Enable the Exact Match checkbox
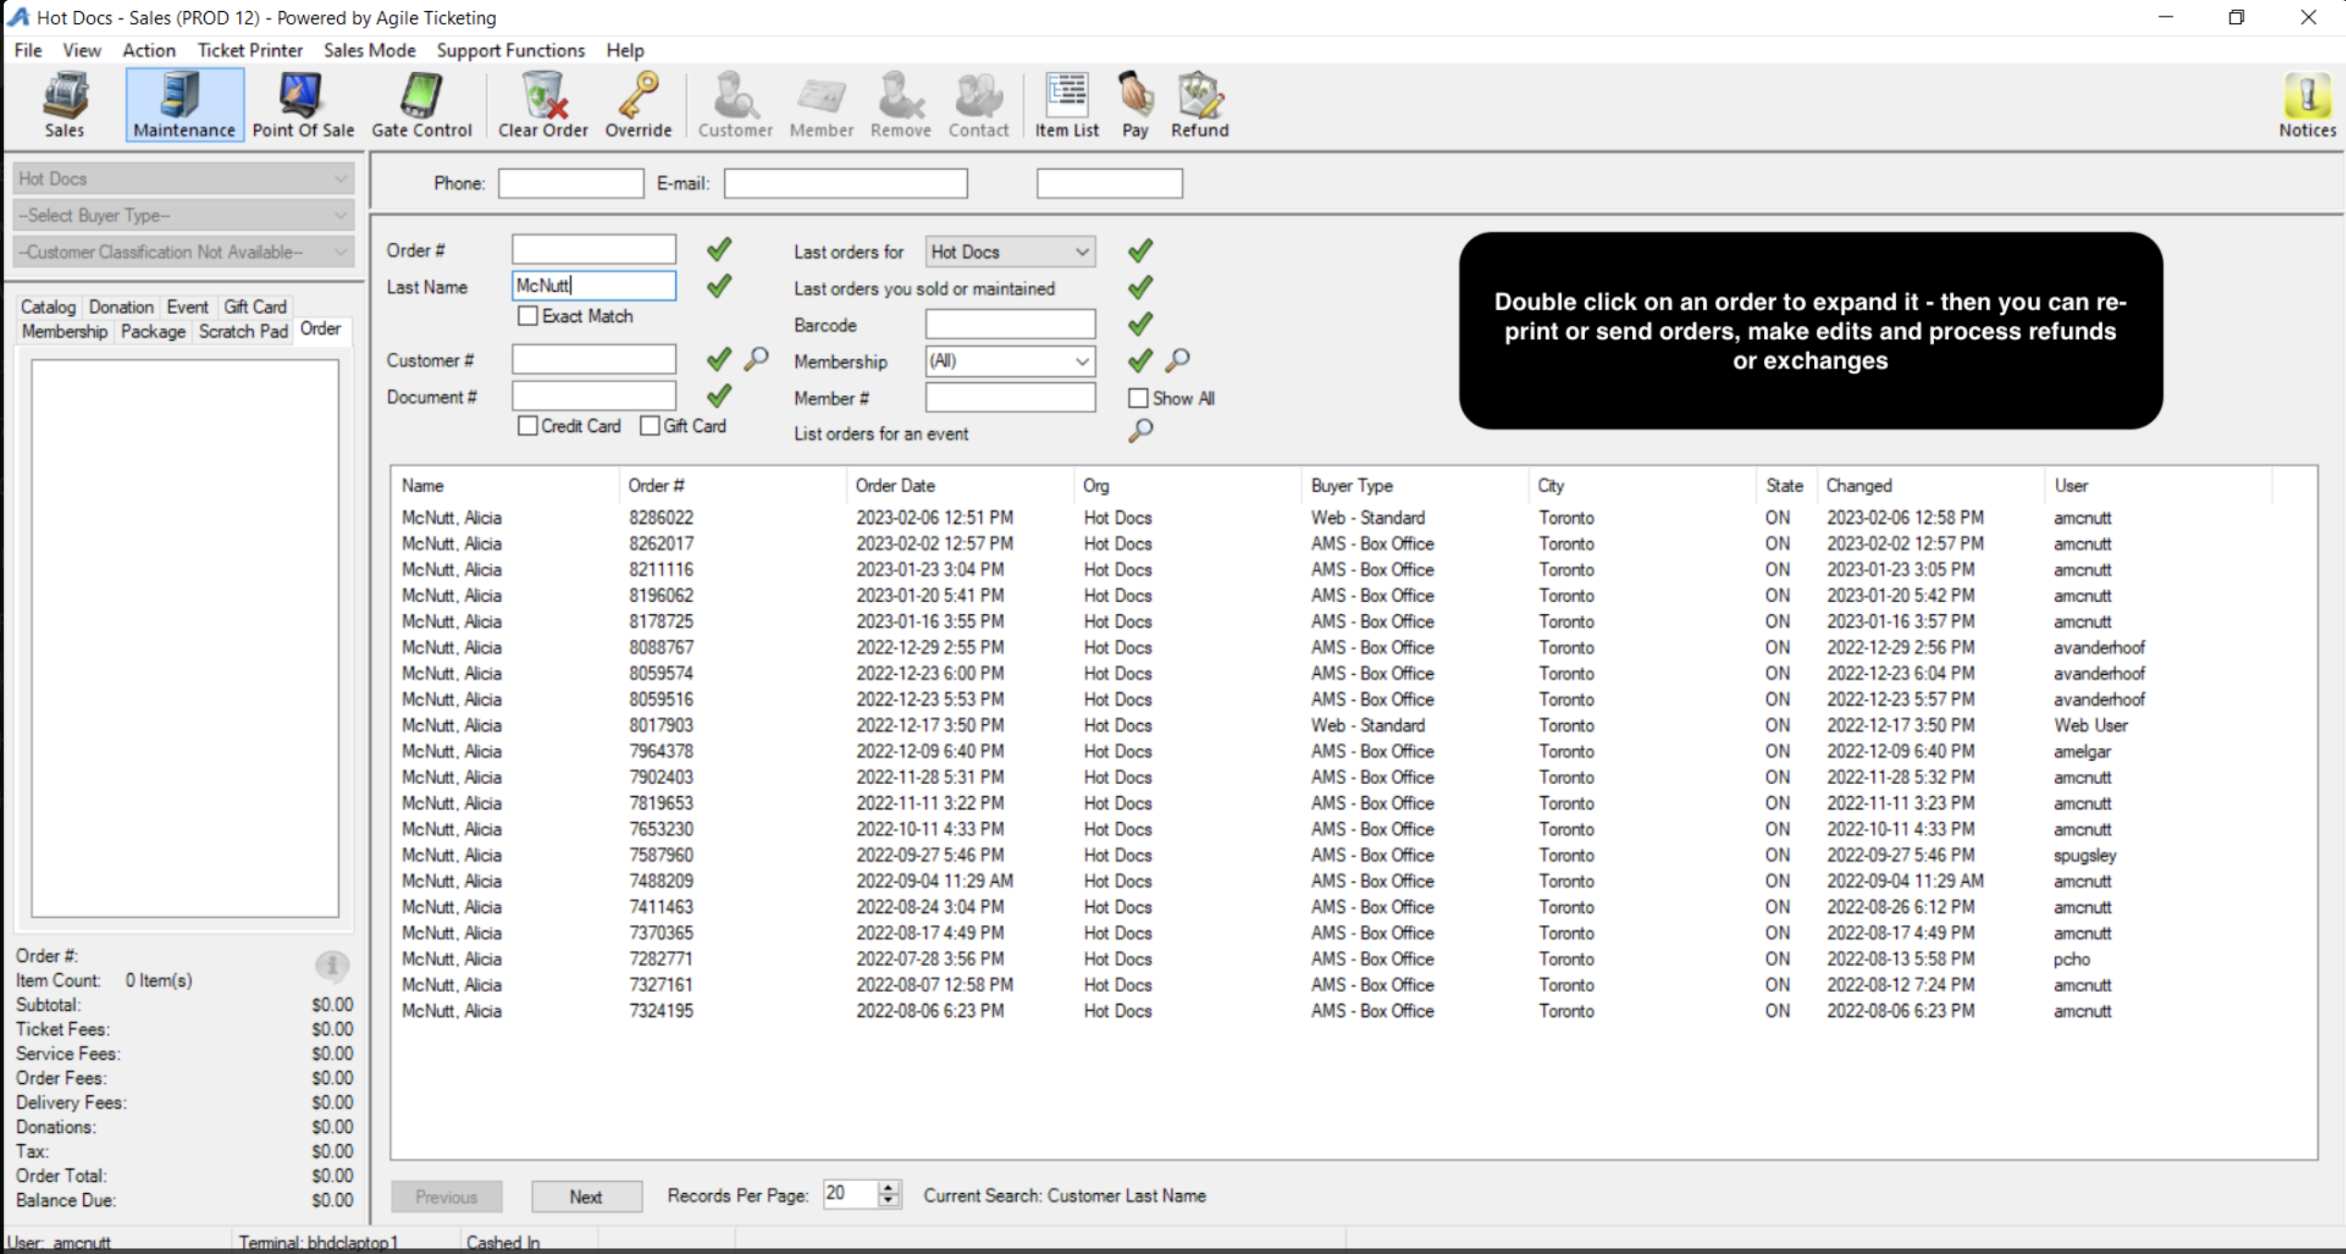This screenshot has height=1254, width=2346. click(528, 317)
